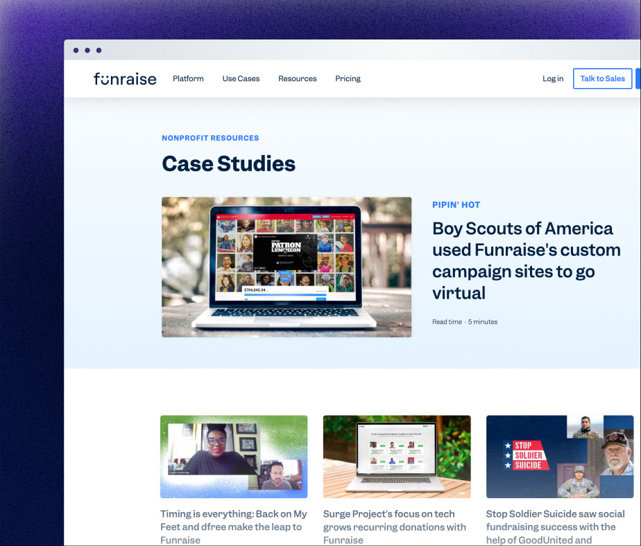
Task: Click the video call thumbnail for Back on My Feet
Action: (233, 456)
